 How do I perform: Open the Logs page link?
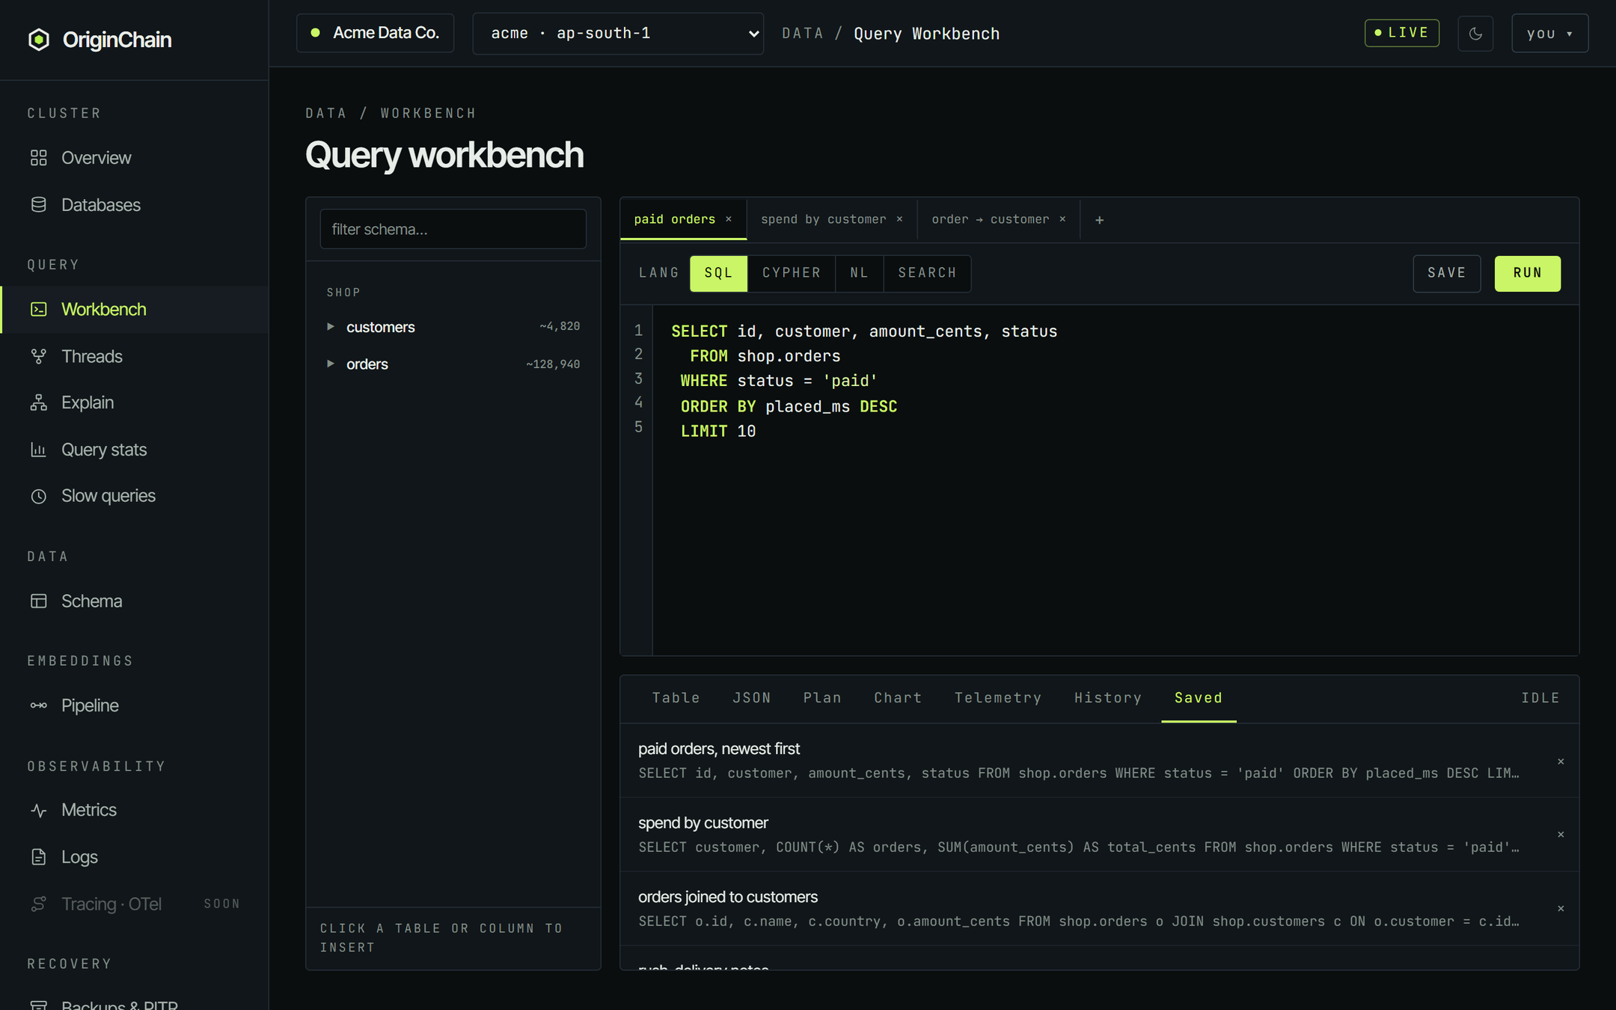coord(135,857)
